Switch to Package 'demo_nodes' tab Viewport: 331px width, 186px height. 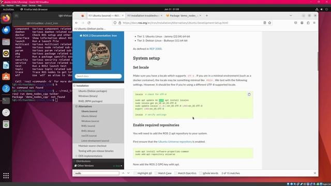tap(184, 16)
